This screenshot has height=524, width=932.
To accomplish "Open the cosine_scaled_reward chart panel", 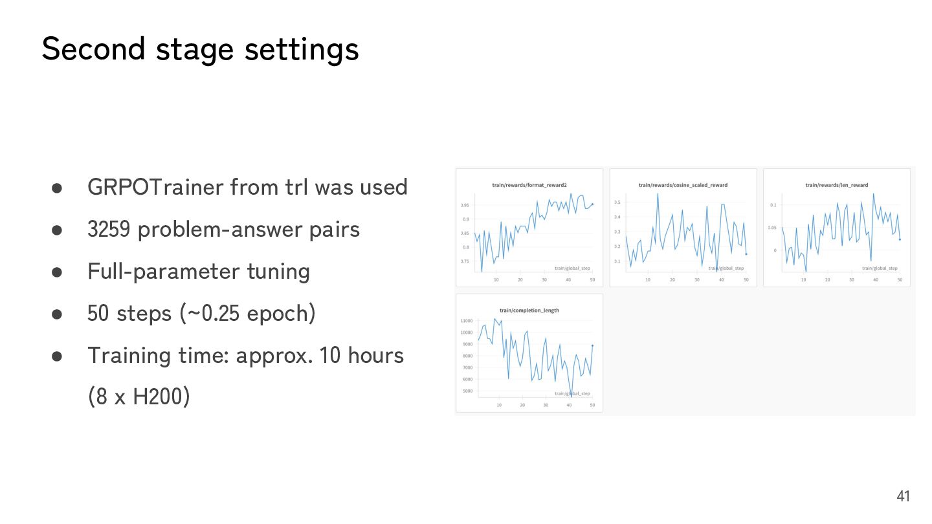I will (683, 228).
